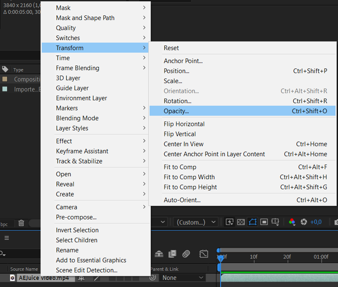Open the Parent None dropdown
This screenshot has height=287, width=338.
[183, 278]
